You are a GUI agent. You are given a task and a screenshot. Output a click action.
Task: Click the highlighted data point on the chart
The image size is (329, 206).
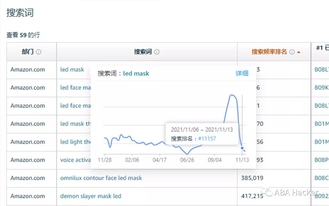(x=242, y=148)
